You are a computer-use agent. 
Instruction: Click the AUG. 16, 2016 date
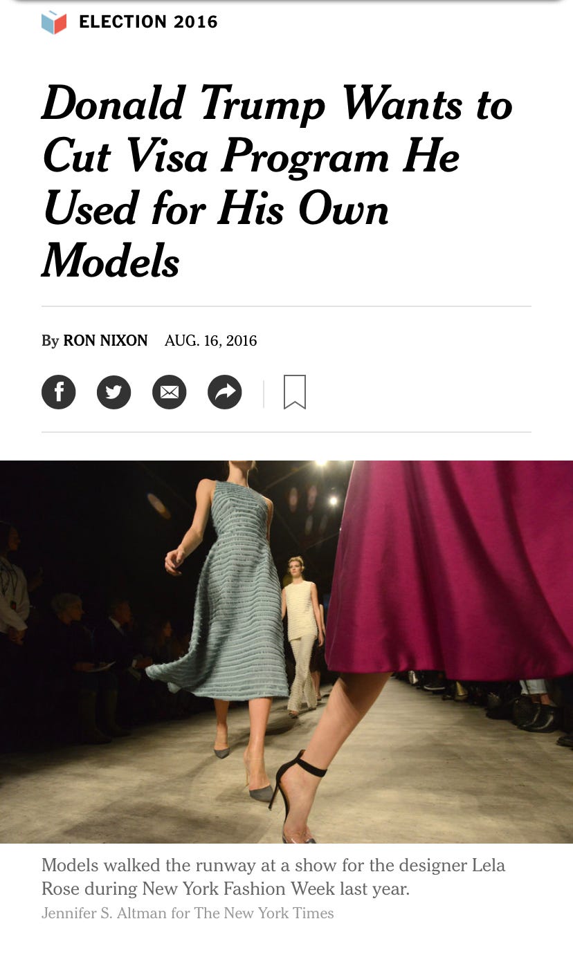[210, 341]
